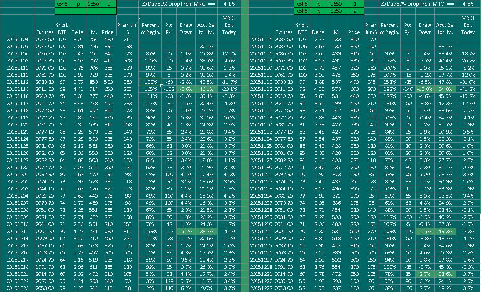Viewport: 481px width, 292px height.
Task: Click the delta value 3.88
Action: tap(318, 82)
